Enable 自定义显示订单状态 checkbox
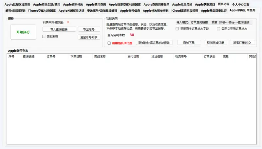Screen dimensions: 262x149 (218, 29)
